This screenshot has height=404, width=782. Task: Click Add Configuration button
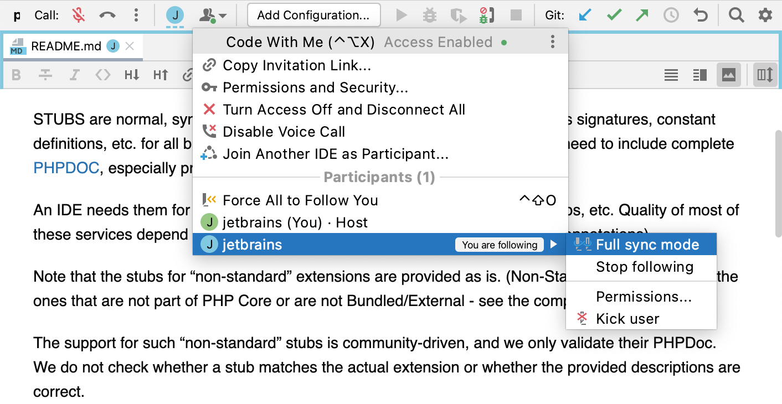pyautogui.click(x=313, y=15)
